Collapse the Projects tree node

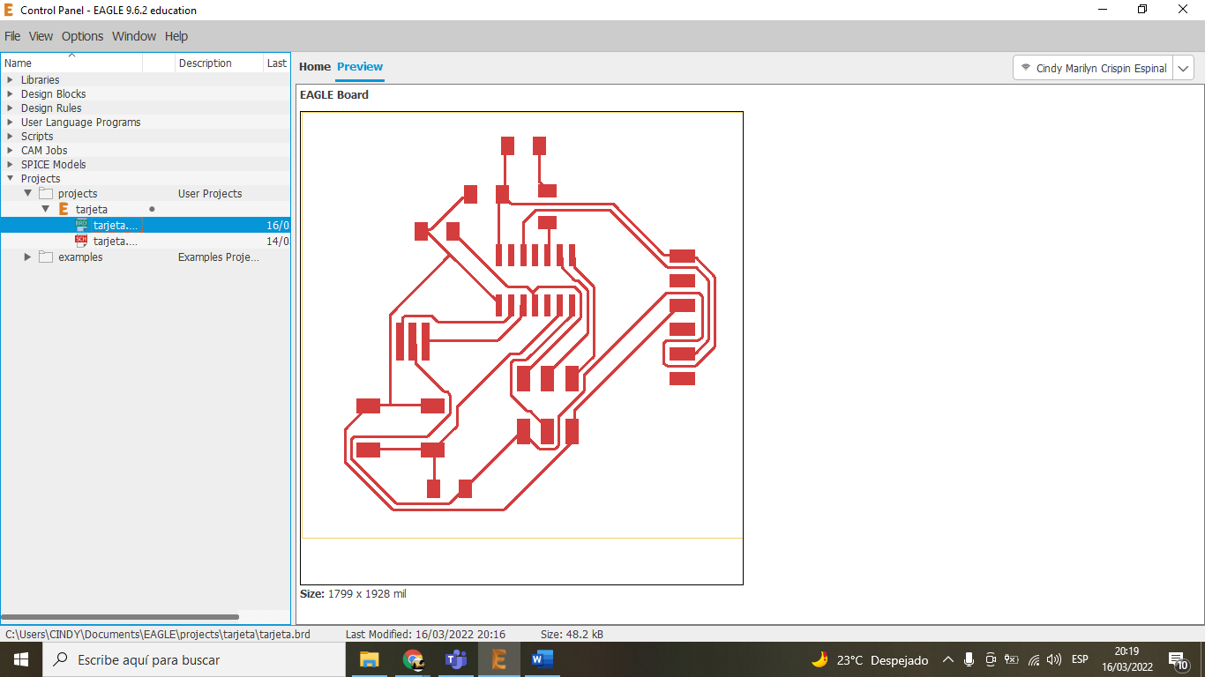click(11, 179)
